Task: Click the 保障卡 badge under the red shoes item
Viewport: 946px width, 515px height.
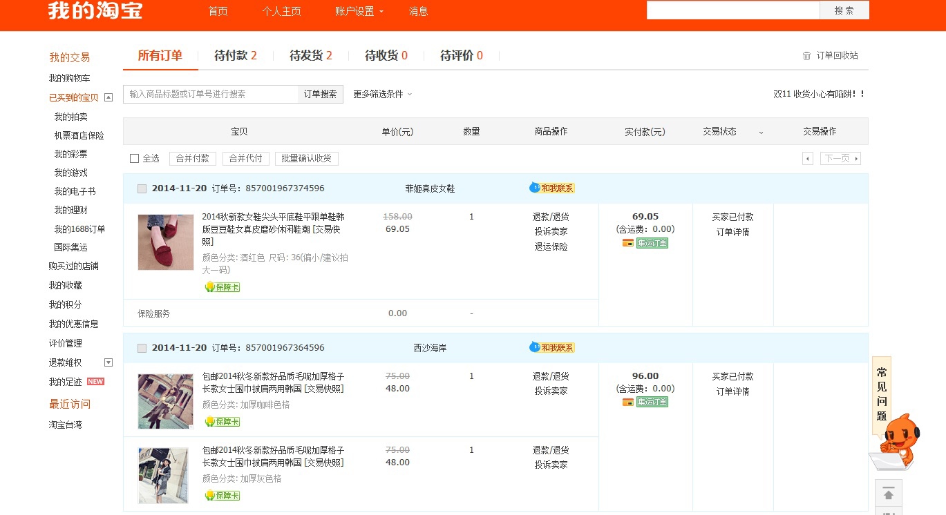Action: tap(223, 287)
